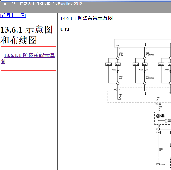This screenshot has width=171, height=170.
Task: Click the 返回上一级 back link
Action: [x=13, y=15]
